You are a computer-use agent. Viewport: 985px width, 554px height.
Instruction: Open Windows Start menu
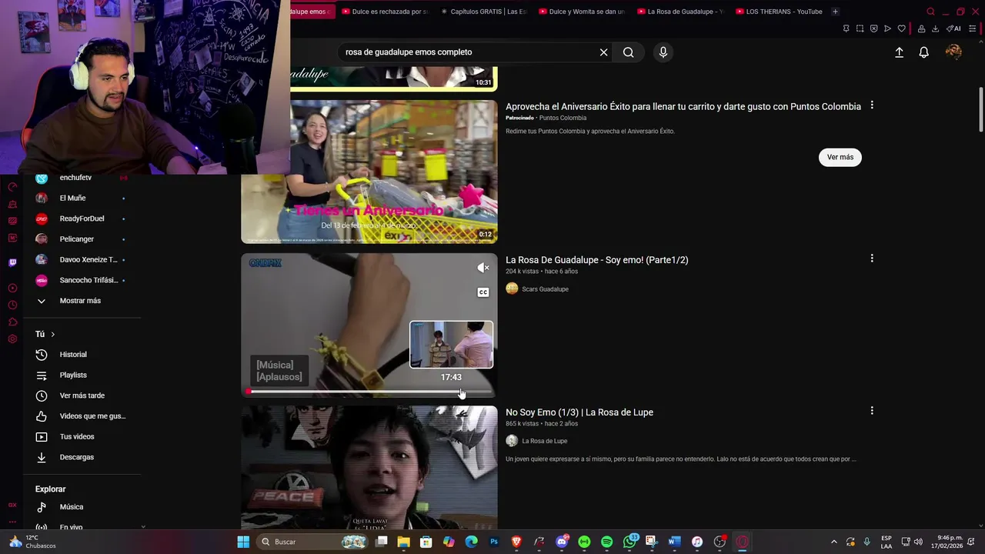click(x=243, y=542)
